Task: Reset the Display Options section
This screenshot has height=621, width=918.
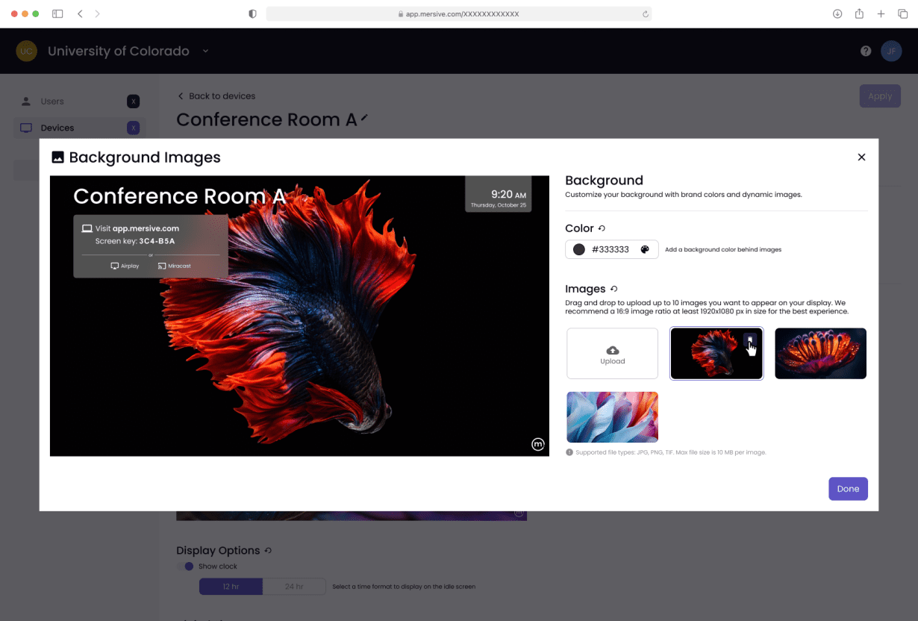Action: click(268, 551)
